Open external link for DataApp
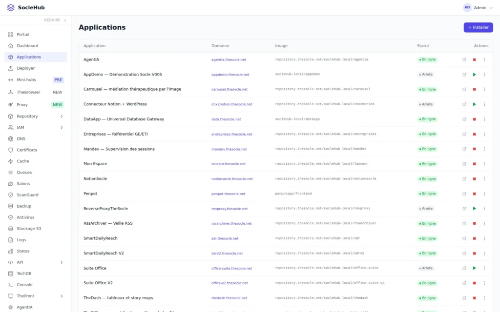The width and height of the screenshot is (500, 312). point(464,119)
